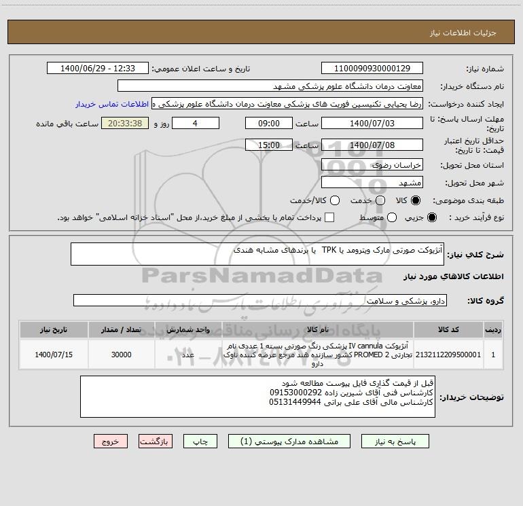Click مشاهده مدارک پیوستی (1) button
This screenshot has width=523, height=506.
pyautogui.click(x=289, y=441)
